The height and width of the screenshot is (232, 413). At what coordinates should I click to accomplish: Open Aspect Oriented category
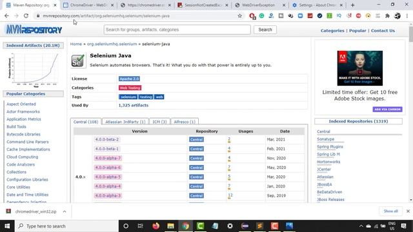21,104
